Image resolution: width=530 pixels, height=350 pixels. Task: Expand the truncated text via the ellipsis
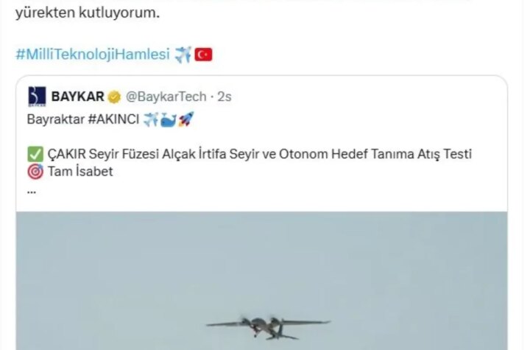[32, 192]
